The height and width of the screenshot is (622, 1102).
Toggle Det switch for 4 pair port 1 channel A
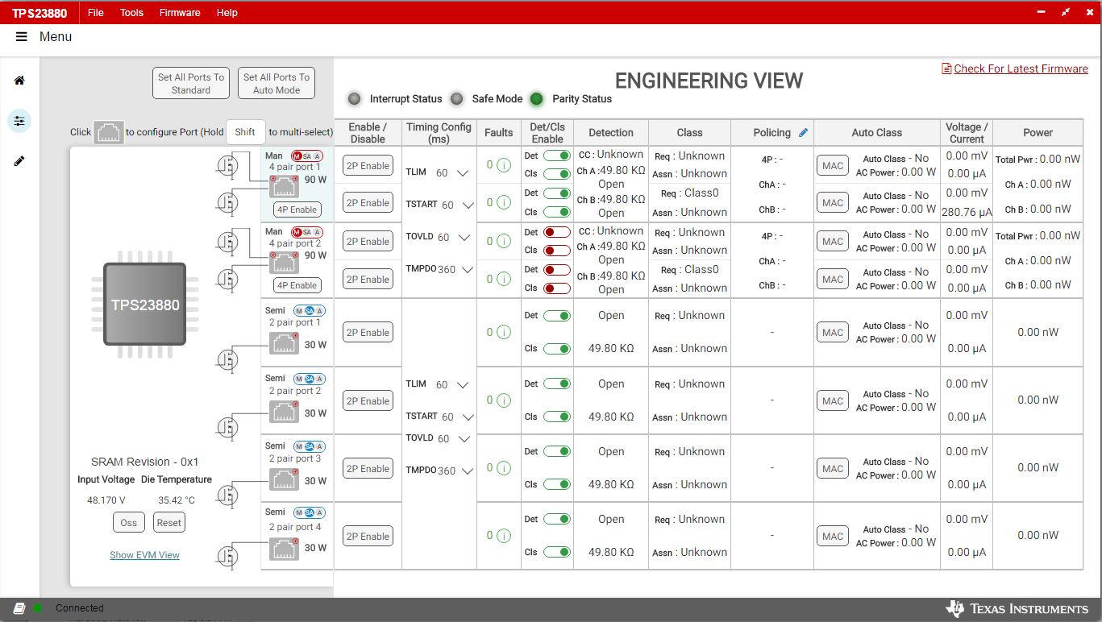point(557,155)
